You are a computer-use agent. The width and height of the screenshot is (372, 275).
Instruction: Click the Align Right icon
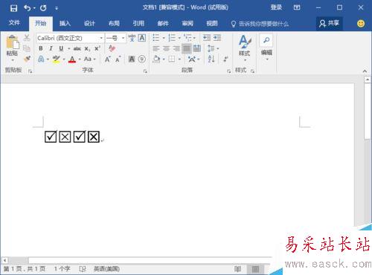176,48
